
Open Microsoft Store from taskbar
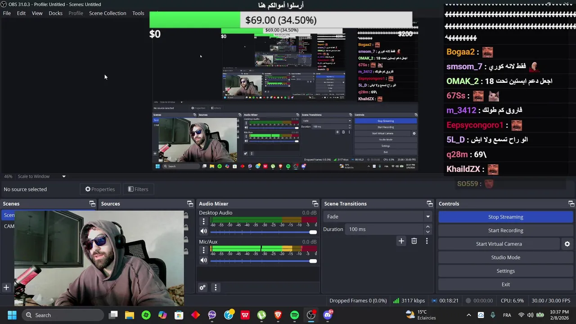tap(179, 315)
